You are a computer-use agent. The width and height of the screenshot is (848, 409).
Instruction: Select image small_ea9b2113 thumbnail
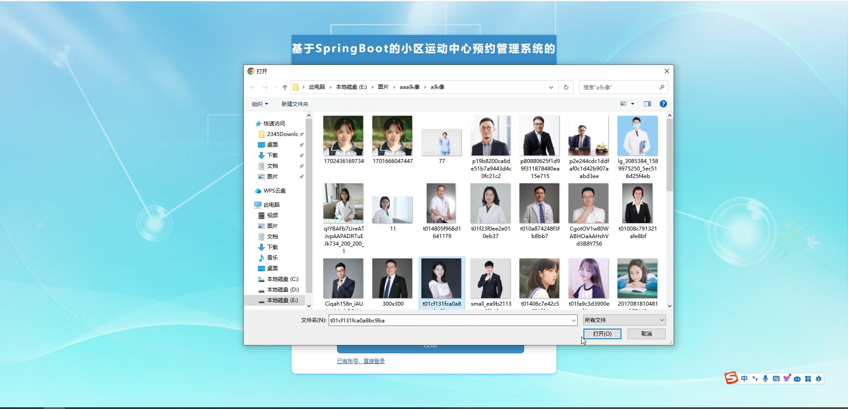tap(490, 278)
